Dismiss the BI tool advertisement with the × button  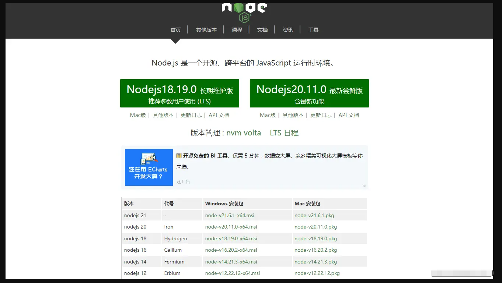tap(364, 186)
